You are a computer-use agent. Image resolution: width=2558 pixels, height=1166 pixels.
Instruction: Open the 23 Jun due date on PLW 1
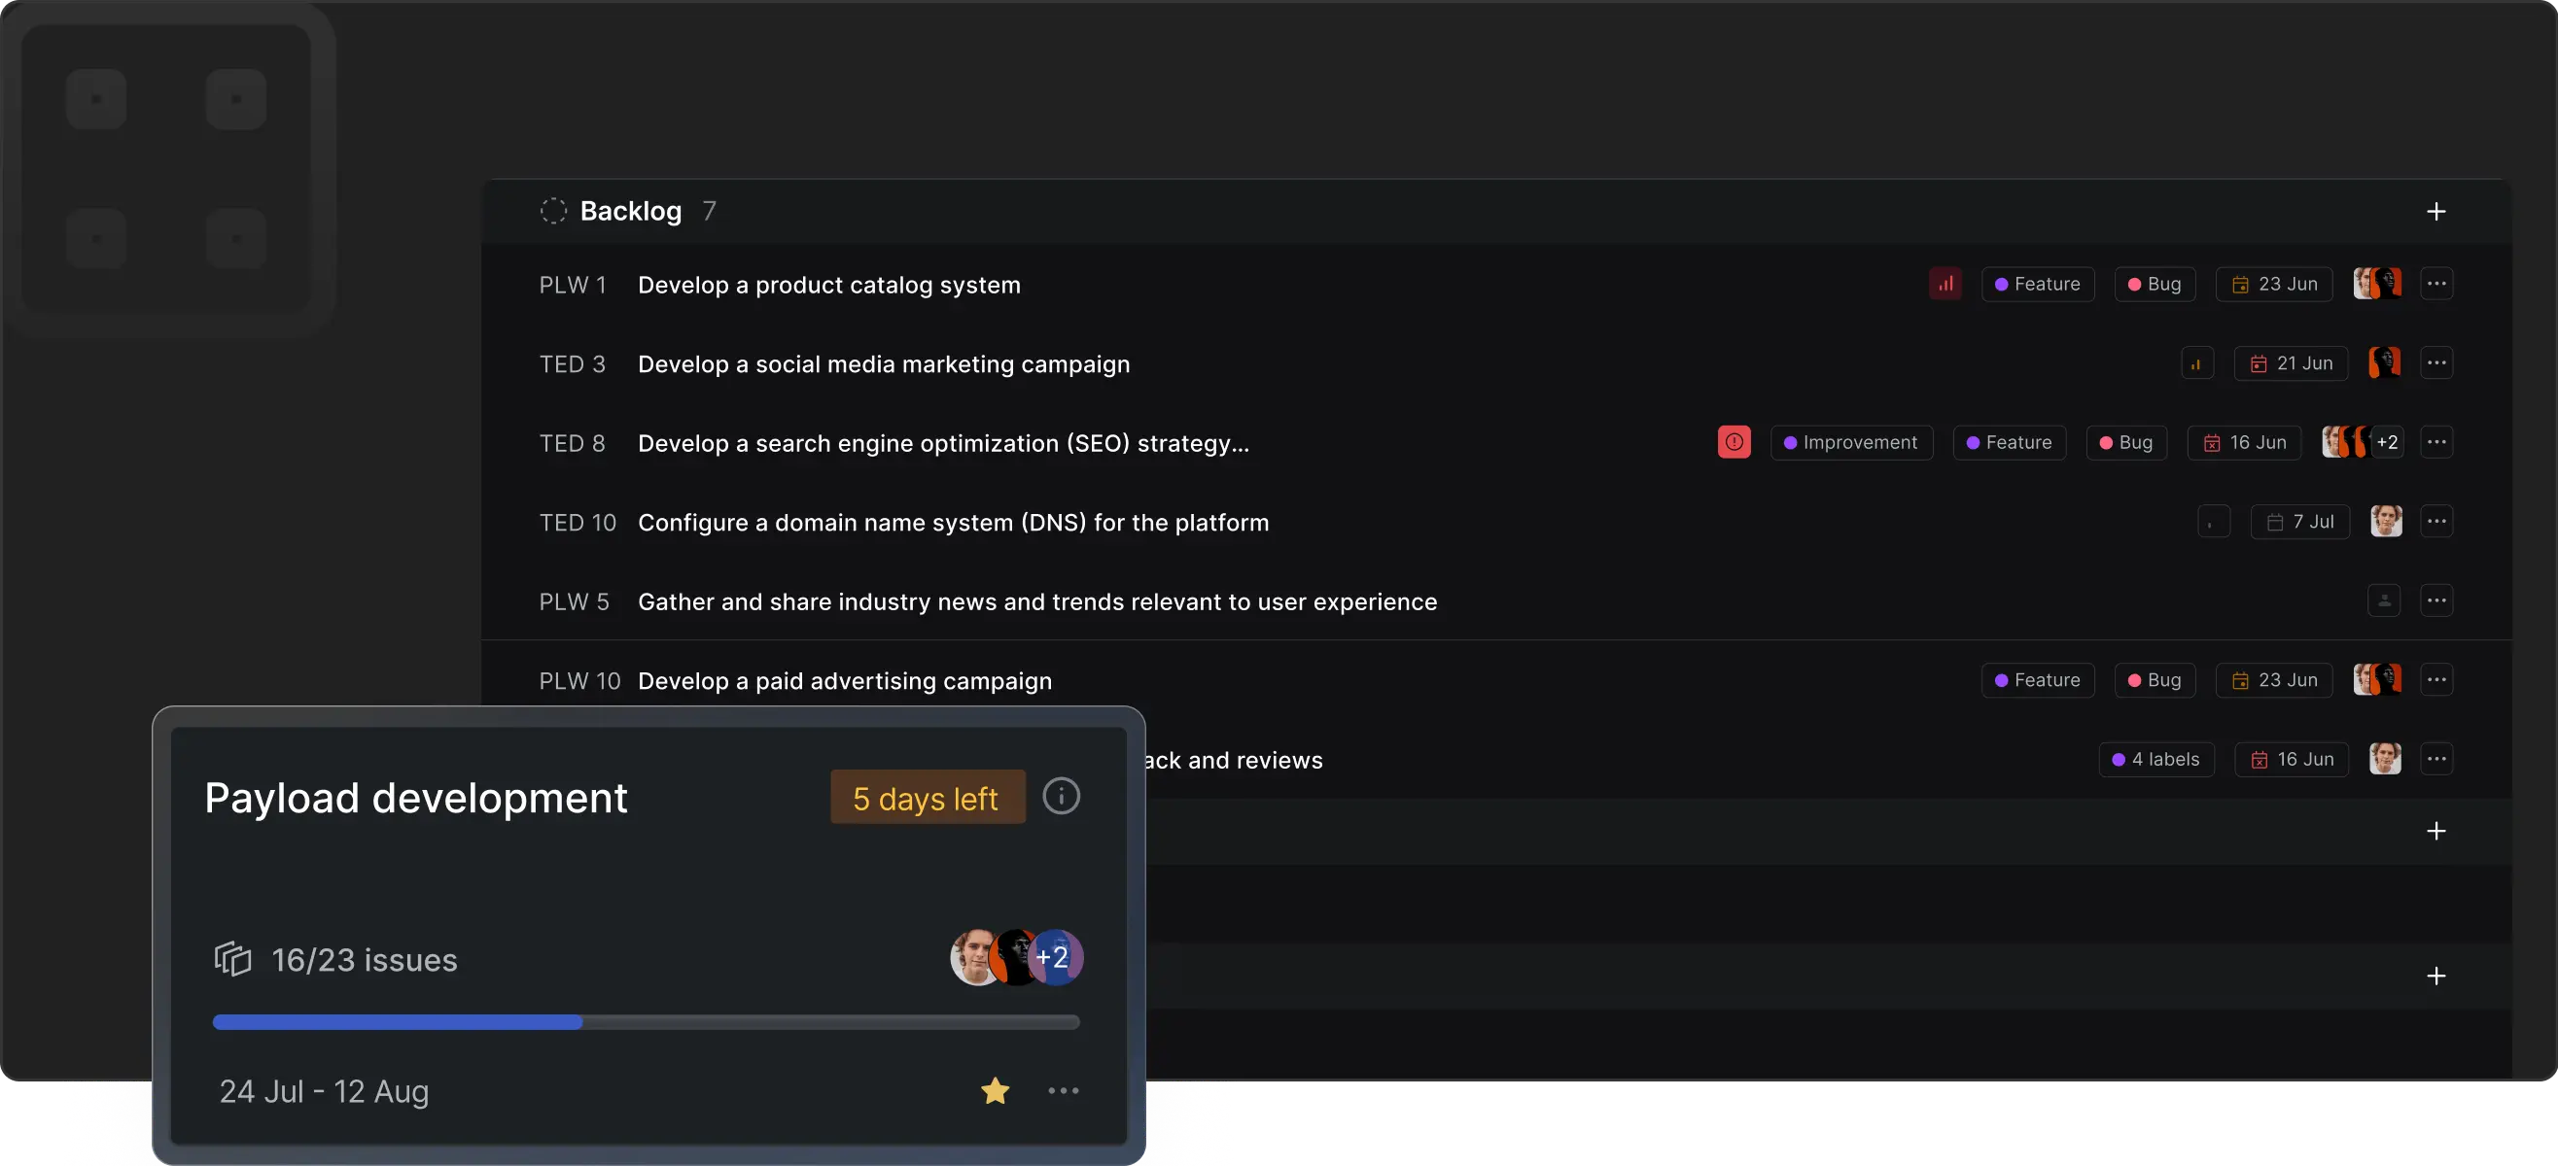(2273, 284)
